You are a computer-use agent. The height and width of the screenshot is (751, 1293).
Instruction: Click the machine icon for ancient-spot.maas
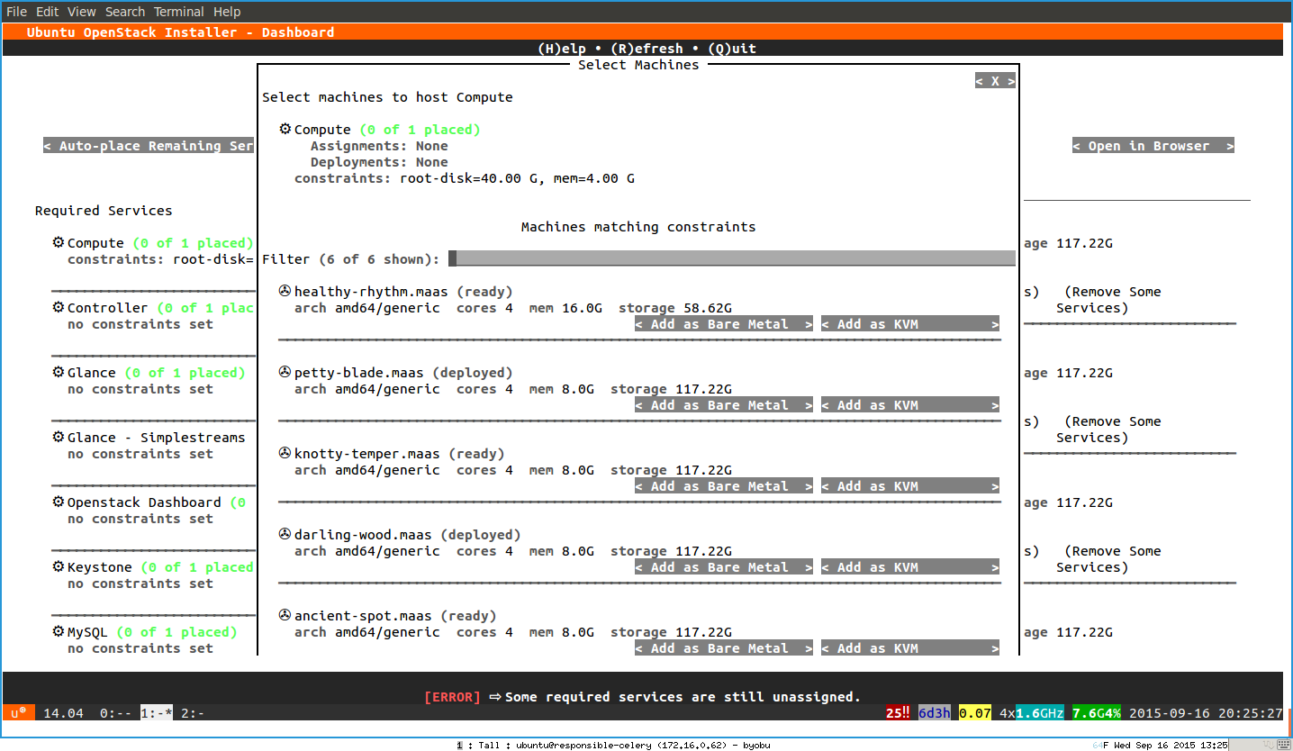[285, 616]
